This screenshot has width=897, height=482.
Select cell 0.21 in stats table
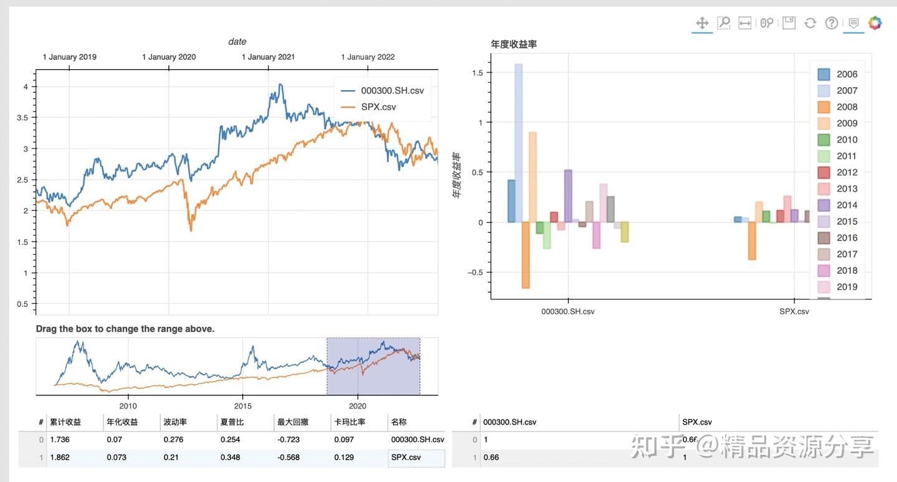point(188,458)
